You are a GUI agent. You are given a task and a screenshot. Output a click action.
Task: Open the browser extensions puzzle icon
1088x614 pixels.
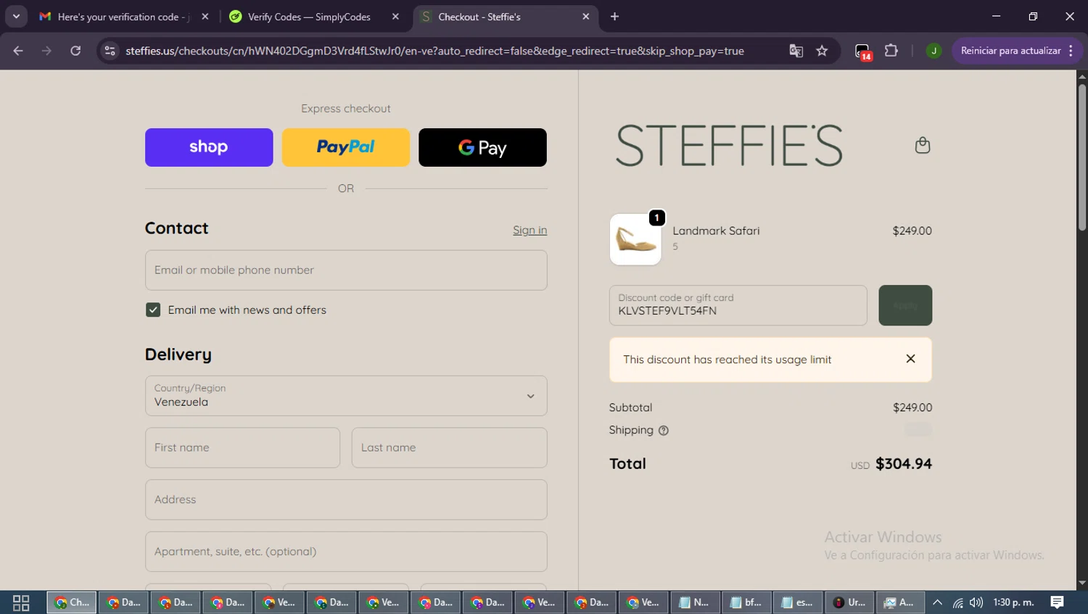pos(891,51)
